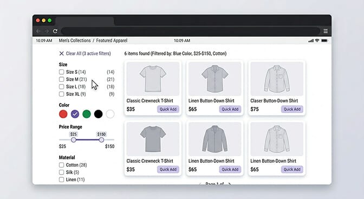Click the Wi-Fi status icon
This screenshot has width=364, height=199.
(317, 41)
